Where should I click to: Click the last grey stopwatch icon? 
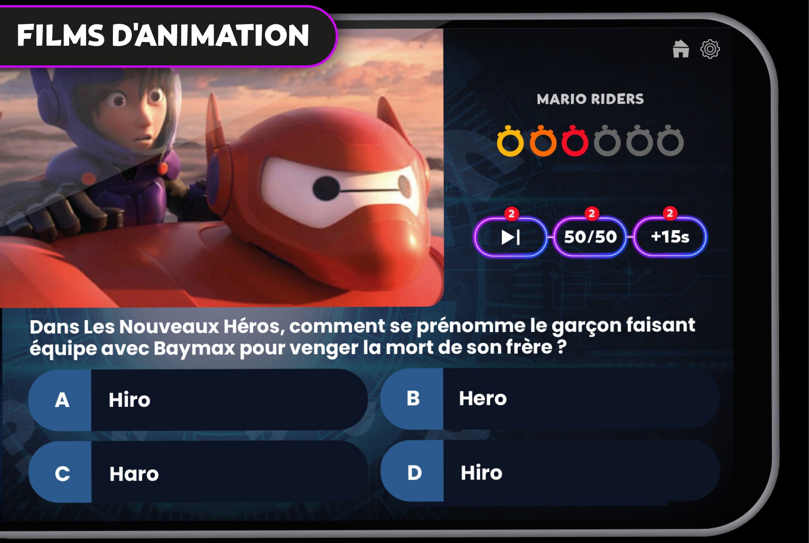(x=670, y=141)
